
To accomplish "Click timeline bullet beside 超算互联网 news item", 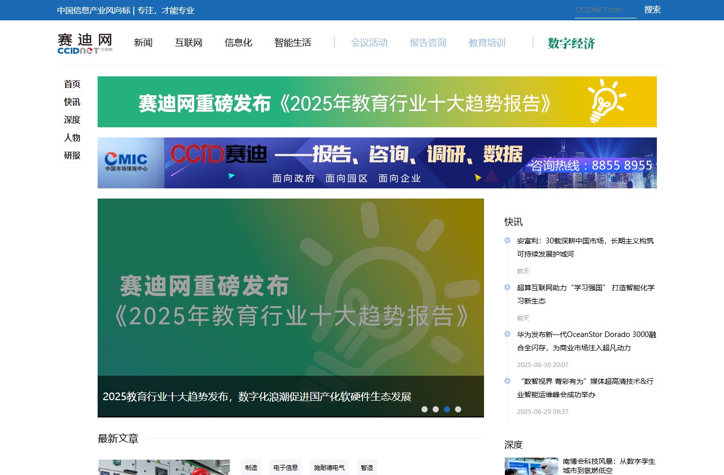I will point(507,287).
